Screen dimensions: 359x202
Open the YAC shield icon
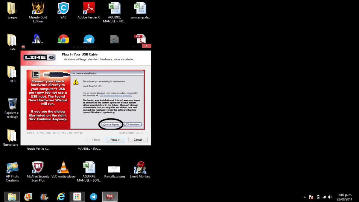(63, 8)
